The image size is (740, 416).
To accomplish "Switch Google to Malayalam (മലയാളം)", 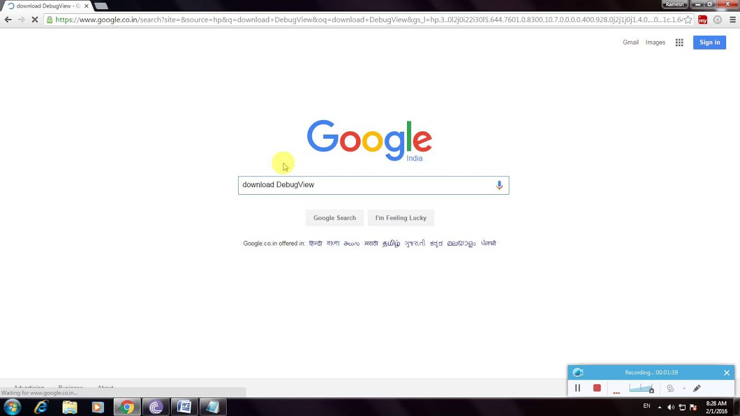I will pyautogui.click(x=461, y=243).
